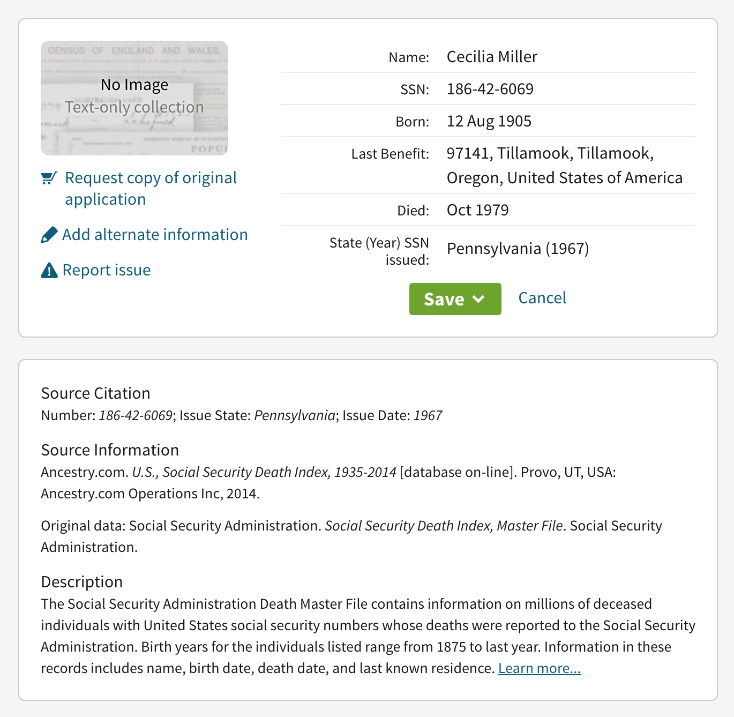The width and height of the screenshot is (734, 717).
Task: Click the pencil edit icon
Action: 49,235
